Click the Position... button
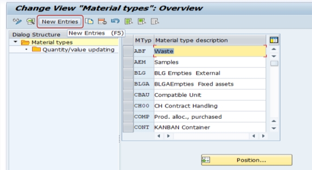Screen dimensions: 312x170 247,160
